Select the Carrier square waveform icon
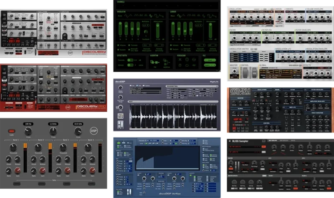Screen dimensions: 334x198 coord(209,16)
